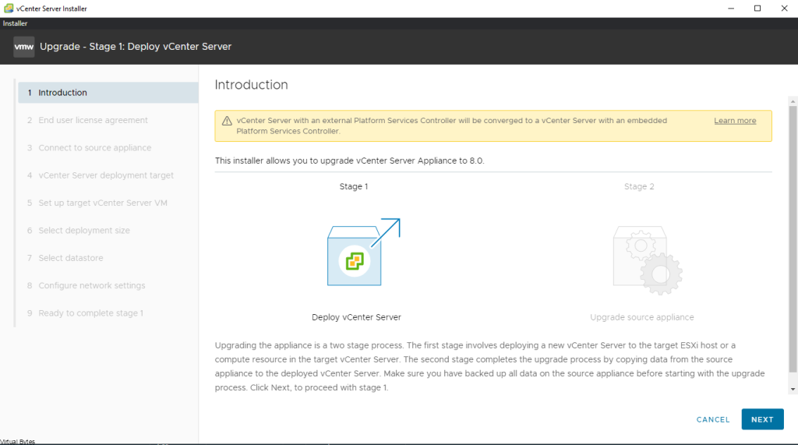
Task: Click the installer upgrade to 8.0 sentence
Action: 350,161
